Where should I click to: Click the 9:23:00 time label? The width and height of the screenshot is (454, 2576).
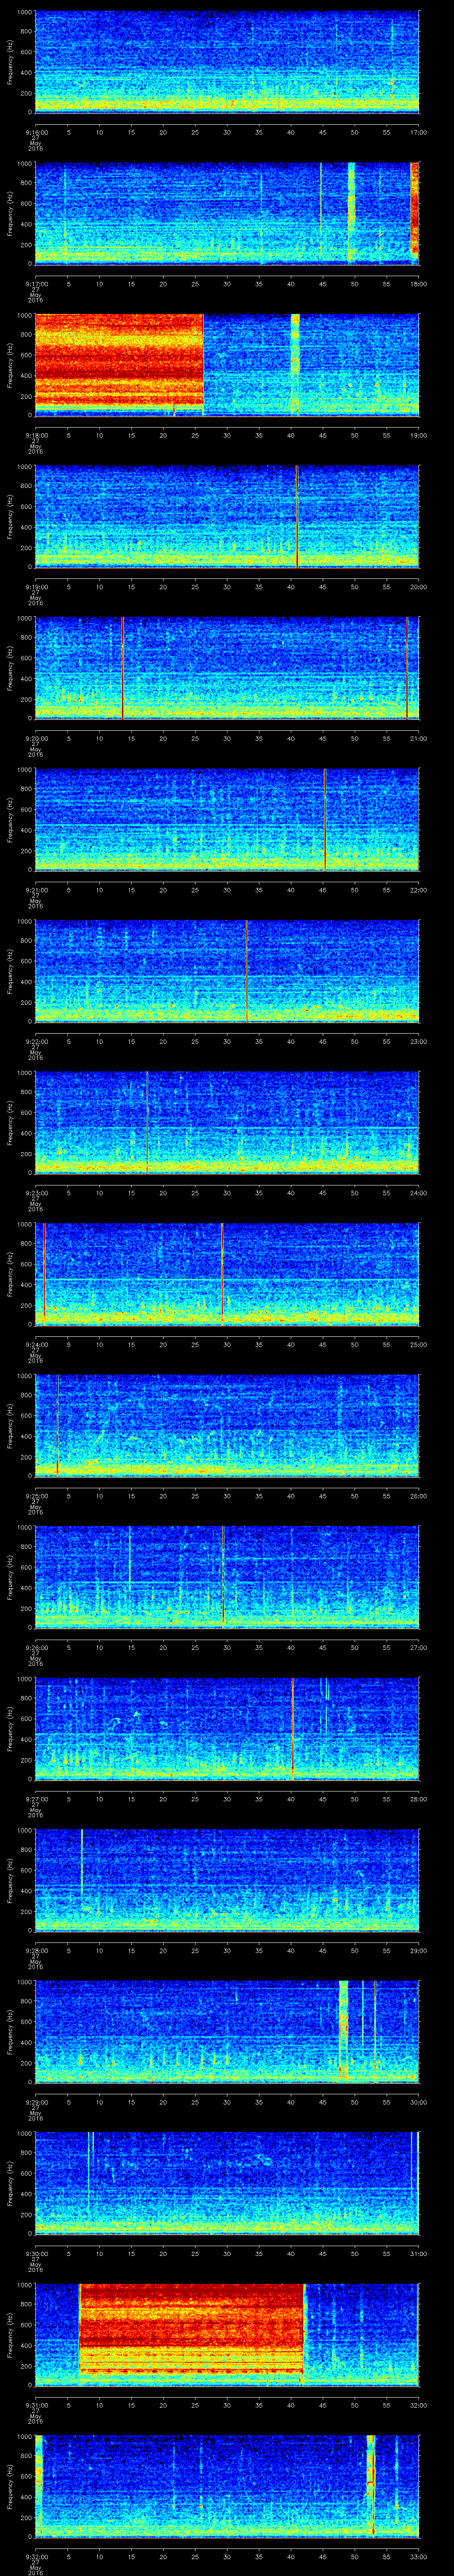(36, 1192)
